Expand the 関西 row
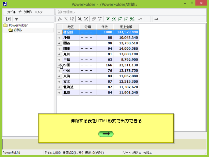The width and height of the screenshot is (209, 157). click(59, 43)
